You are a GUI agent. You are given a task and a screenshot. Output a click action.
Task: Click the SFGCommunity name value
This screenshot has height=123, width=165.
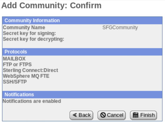coord(120,28)
